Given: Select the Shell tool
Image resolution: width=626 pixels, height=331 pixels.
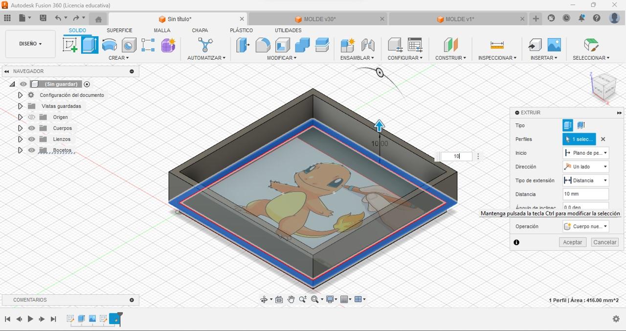Looking at the screenshot, I should (x=283, y=45).
